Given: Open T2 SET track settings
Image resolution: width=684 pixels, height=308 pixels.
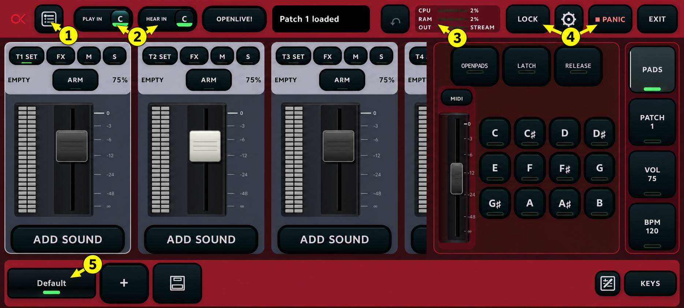Looking at the screenshot, I should point(160,56).
